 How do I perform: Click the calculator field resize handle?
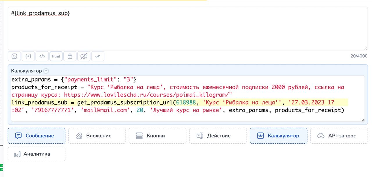[363, 120]
